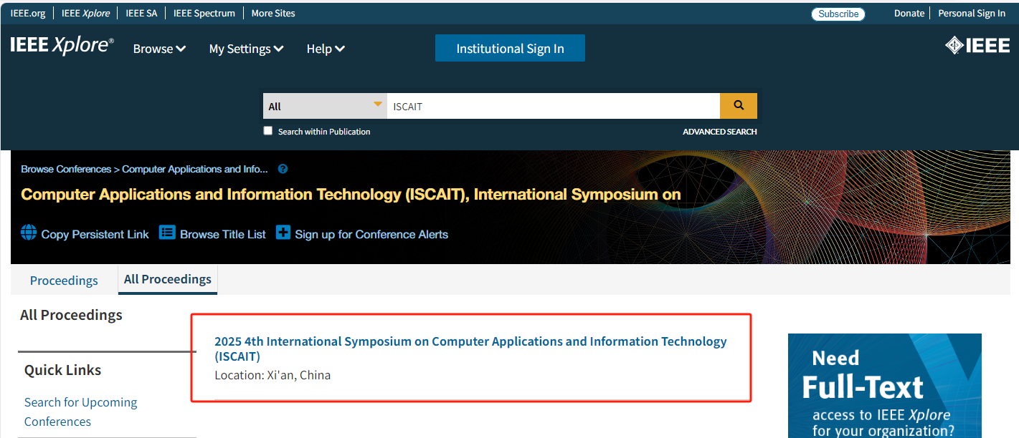Click the Copy Persistent Link text
This screenshot has width=1019, height=438.
(95, 234)
